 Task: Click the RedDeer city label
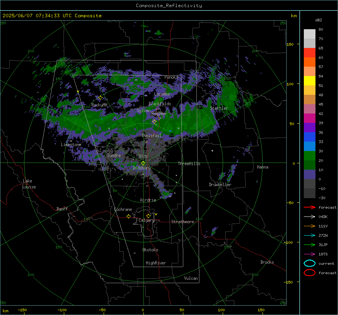159,113
